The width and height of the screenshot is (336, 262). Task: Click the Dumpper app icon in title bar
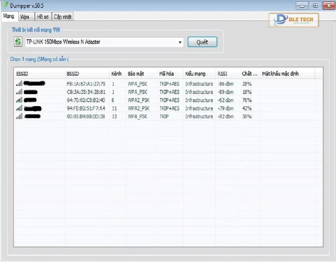(5, 5)
